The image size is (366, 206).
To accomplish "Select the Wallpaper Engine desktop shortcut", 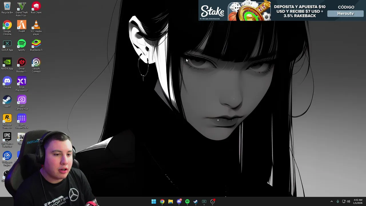I will pos(7,159).
